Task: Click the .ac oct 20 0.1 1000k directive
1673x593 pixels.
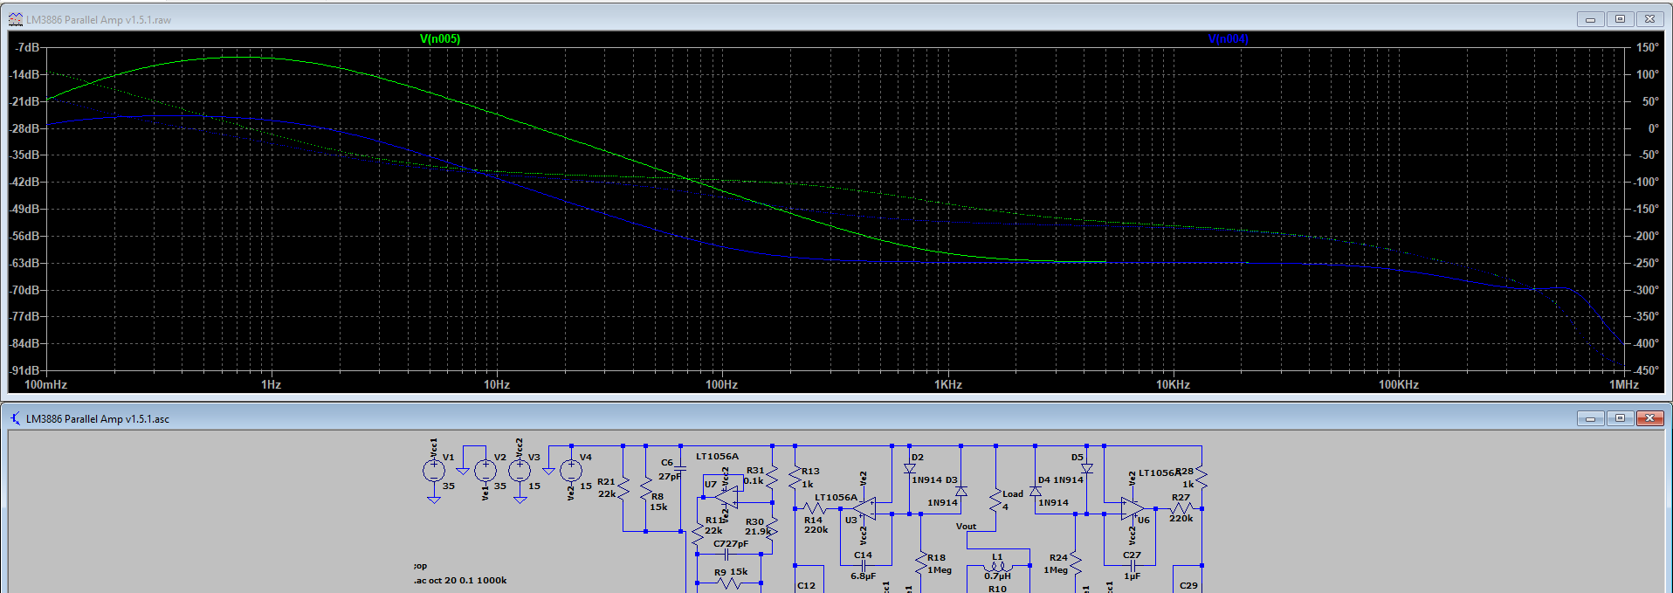Action: [460, 580]
